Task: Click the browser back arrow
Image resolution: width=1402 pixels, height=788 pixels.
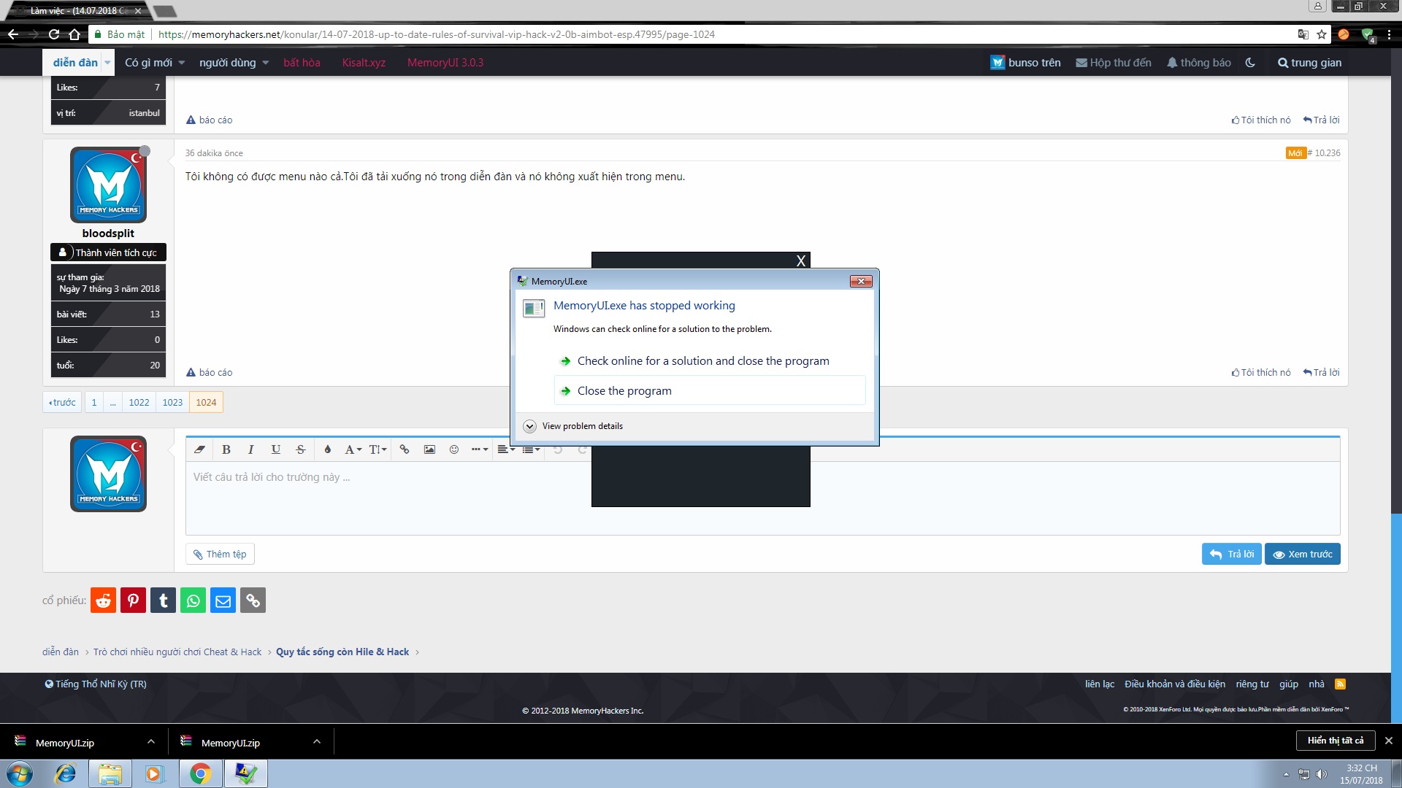Action: pyautogui.click(x=13, y=34)
